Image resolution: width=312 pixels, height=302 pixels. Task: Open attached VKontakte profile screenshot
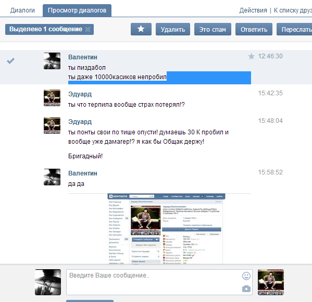(x=166, y=229)
